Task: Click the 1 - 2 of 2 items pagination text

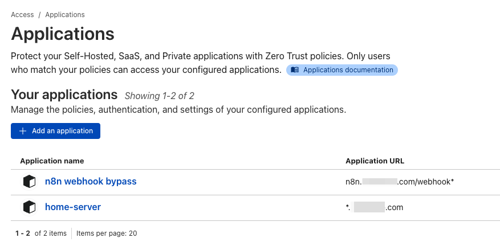Action: tap(41, 233)
